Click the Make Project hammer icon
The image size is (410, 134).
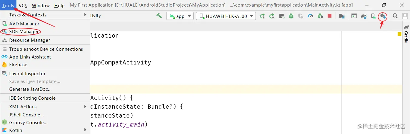tap(159, 16)
